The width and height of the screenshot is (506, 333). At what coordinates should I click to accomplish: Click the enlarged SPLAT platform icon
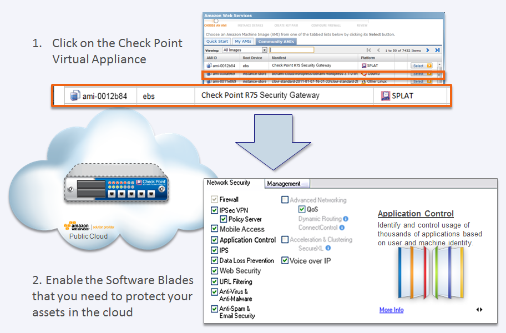pyautogui.click(x=385, y=95)
